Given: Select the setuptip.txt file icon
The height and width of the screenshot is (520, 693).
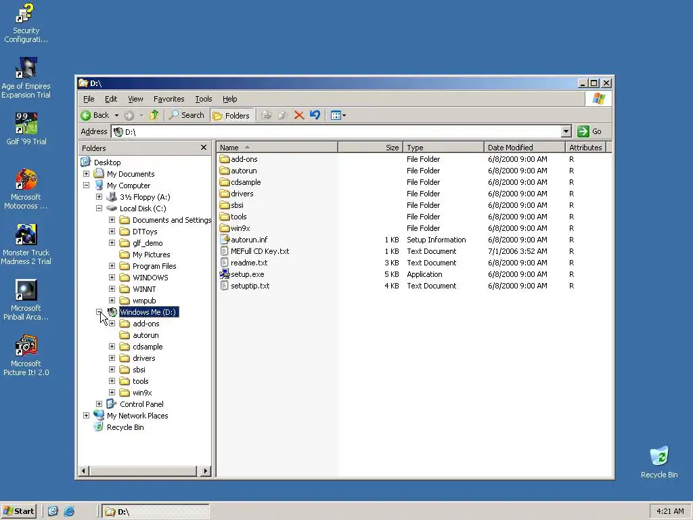Looking at the screenshot, I should 225,286.
